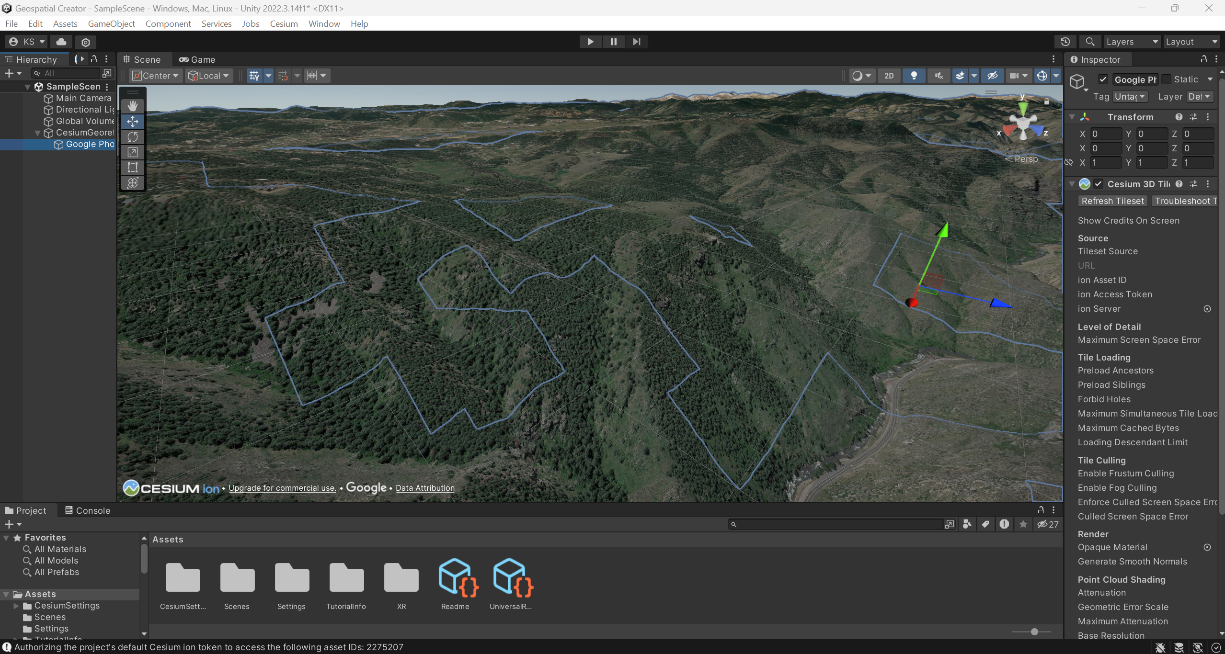The height and width of the screenshot is (654, 1225).
Task: Lock the Inspector panel
Action: coord(1203,59)
